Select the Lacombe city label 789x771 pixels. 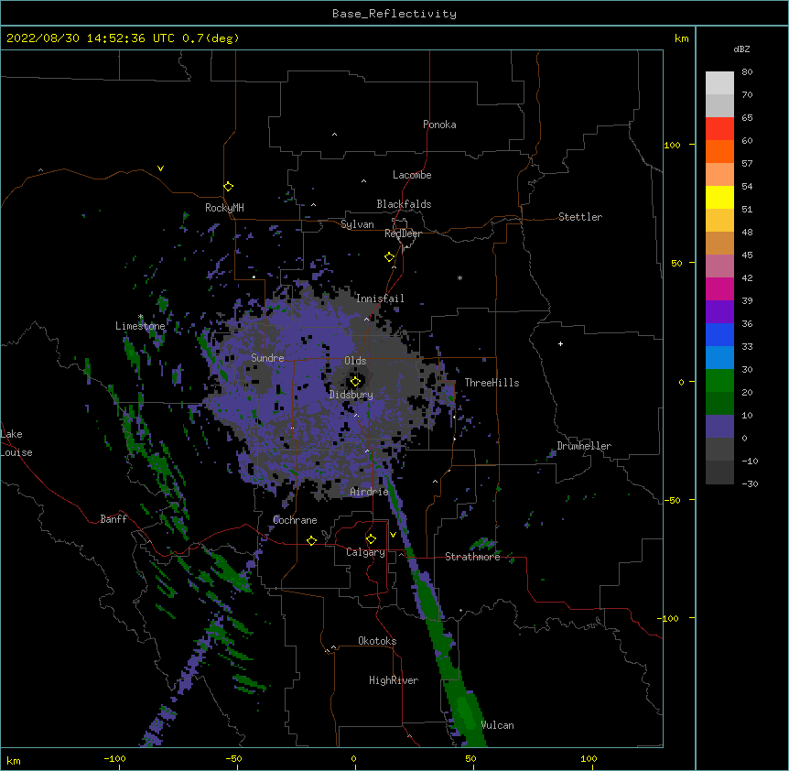coord(412,175)
